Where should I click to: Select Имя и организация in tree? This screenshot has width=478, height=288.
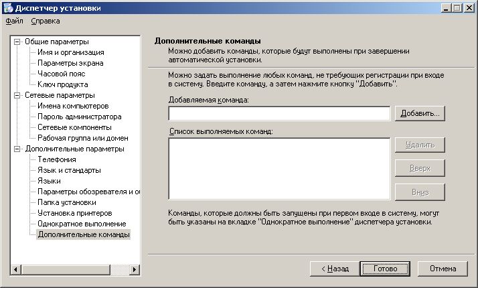[70, 52]
